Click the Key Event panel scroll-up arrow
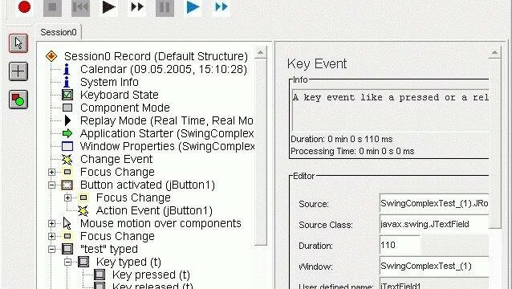512x289 pixels. tap(494, 52)
